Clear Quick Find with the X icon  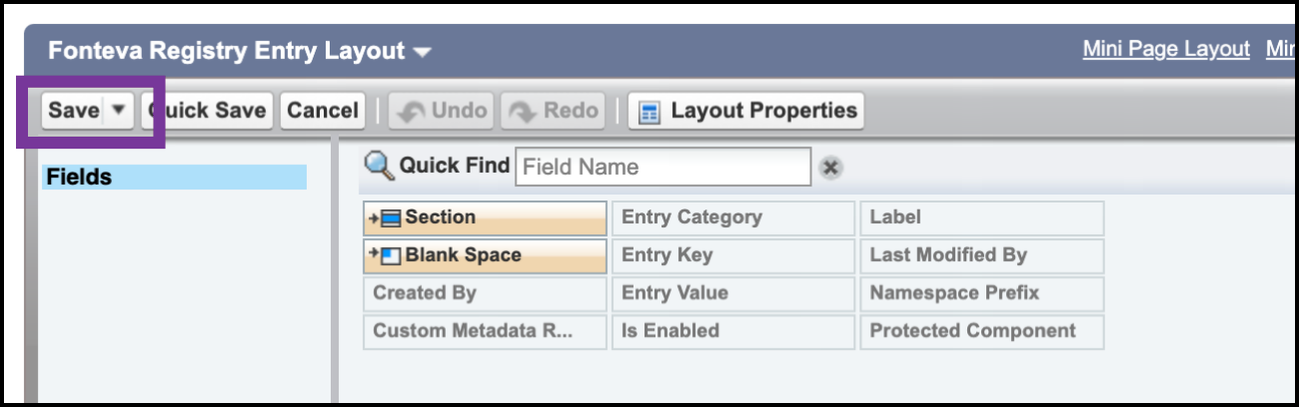[828, 168]
